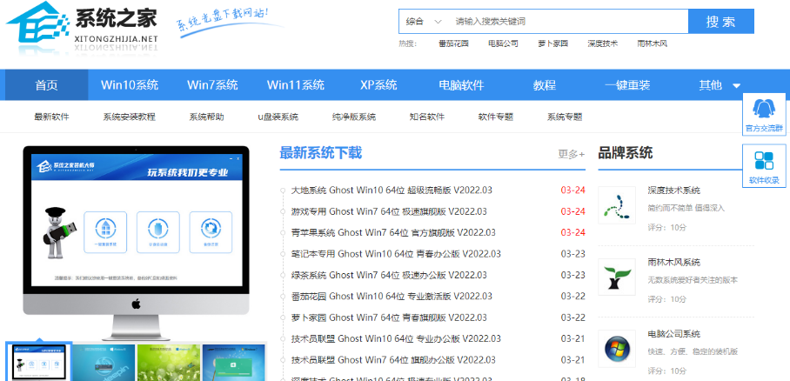Screen dimensions: 790x381
Task: Open 系统专题 submenu link
Action: tap(565, 117)
